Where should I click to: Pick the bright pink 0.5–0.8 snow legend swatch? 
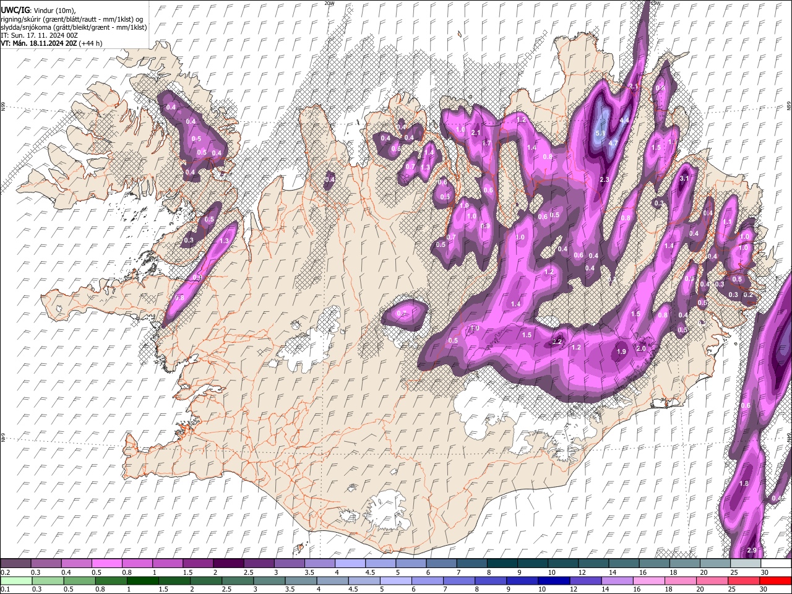pos(106,563)
